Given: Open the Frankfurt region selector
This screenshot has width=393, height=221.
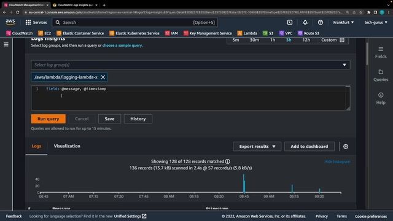Looking at the screenshot, I should (343, 22).
